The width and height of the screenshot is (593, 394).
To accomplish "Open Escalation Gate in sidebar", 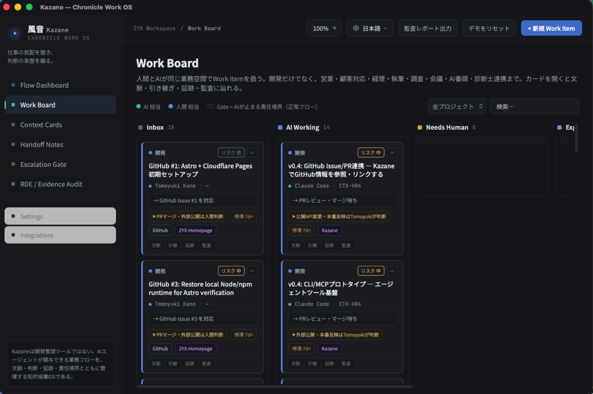I will (60, 164).
